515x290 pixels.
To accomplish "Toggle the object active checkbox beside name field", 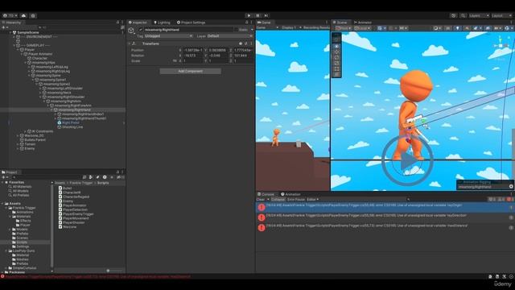I will click(x=141, y=30).
